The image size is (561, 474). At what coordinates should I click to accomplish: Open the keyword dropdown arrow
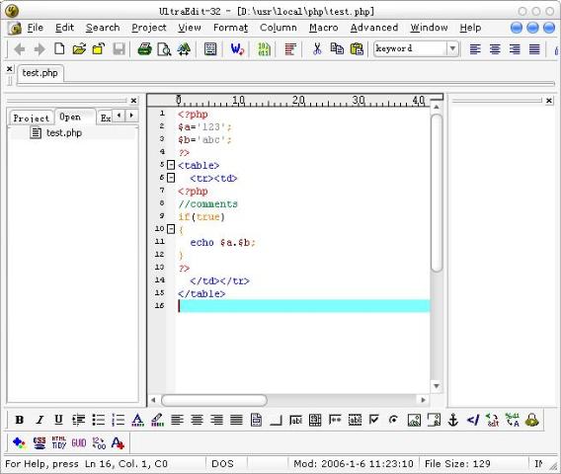pyautogui.click(x=452, y=48)
